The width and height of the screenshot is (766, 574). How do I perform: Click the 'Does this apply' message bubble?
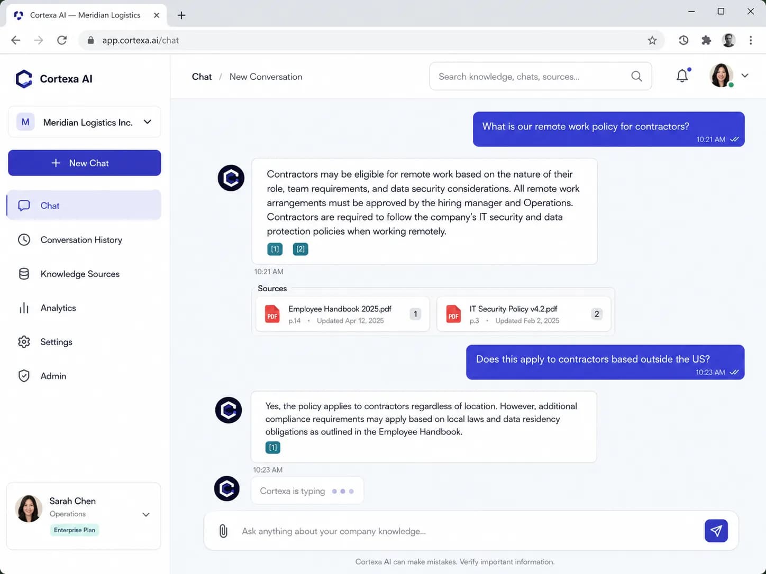605,362
